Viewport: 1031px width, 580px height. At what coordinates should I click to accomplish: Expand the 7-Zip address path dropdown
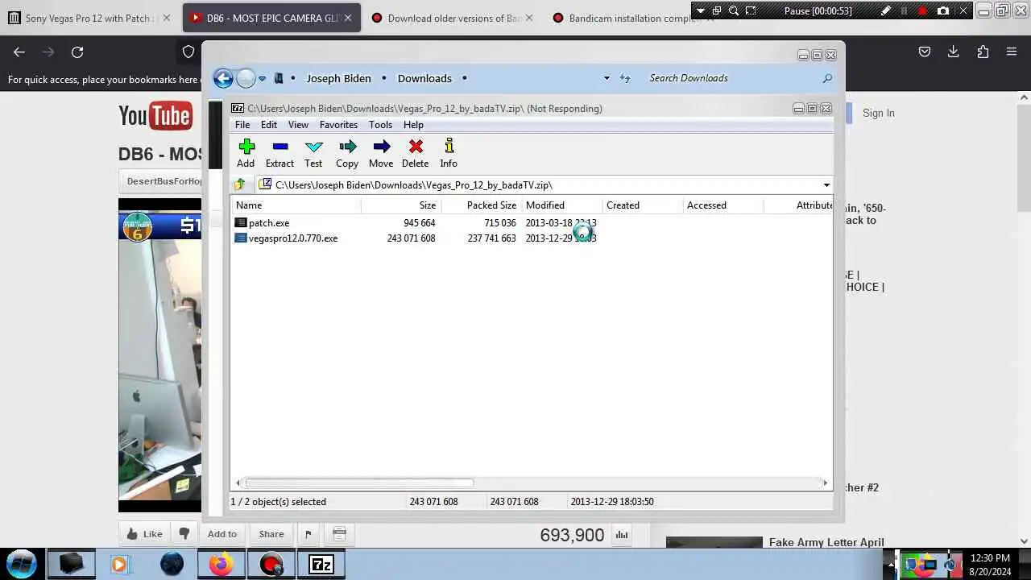[826, 185]
